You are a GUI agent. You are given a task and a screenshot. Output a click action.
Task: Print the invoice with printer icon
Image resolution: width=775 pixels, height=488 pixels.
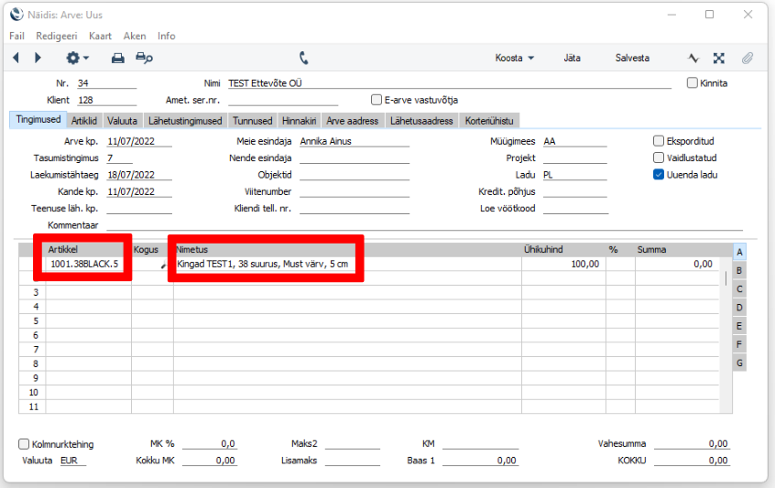click(117, 59)
